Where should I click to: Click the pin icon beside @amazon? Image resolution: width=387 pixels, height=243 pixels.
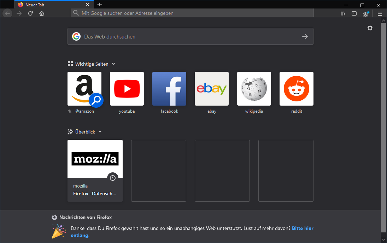click(x=70, y=111)
